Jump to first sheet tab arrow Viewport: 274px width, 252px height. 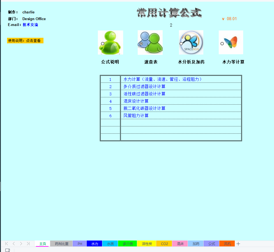coord(7,243)
